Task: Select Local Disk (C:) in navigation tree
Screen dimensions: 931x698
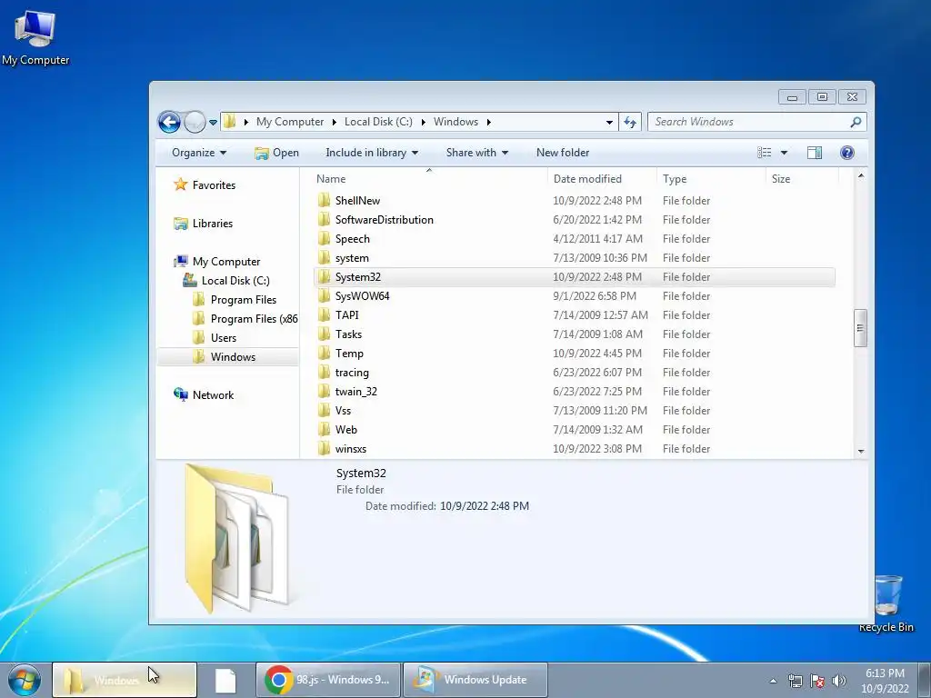Action: click(226, 281)
